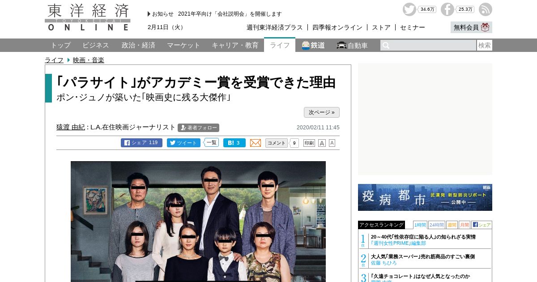
Task: Click the Hatena bookmark B! 3 button
Action: coord(234,143)
